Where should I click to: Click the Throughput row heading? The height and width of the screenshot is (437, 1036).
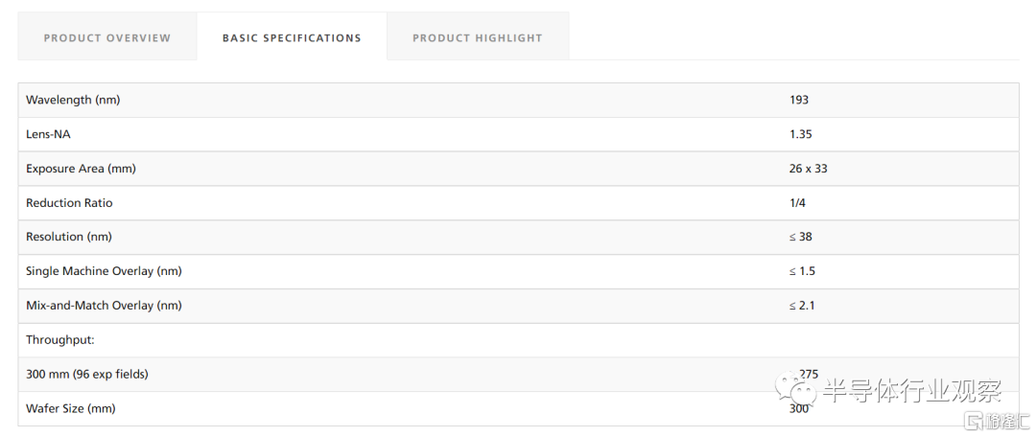(x=60, y=340)
